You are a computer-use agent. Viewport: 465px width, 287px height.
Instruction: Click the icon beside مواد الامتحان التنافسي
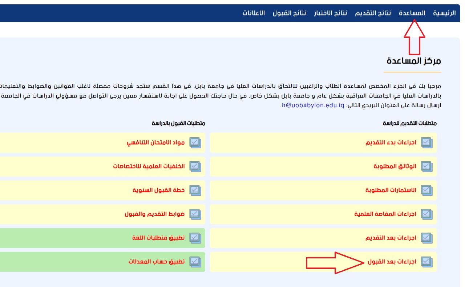click(195, 143)
